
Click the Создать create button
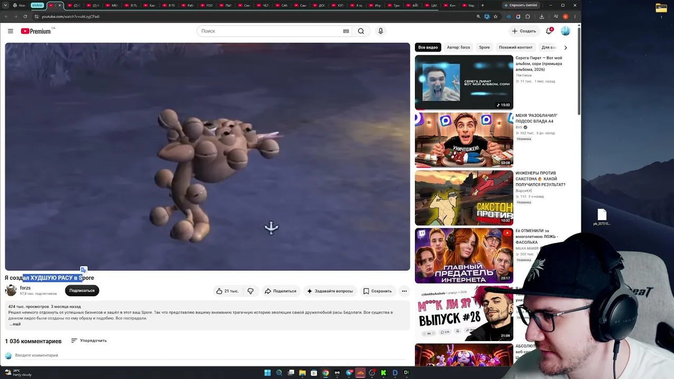pos(524,31)
